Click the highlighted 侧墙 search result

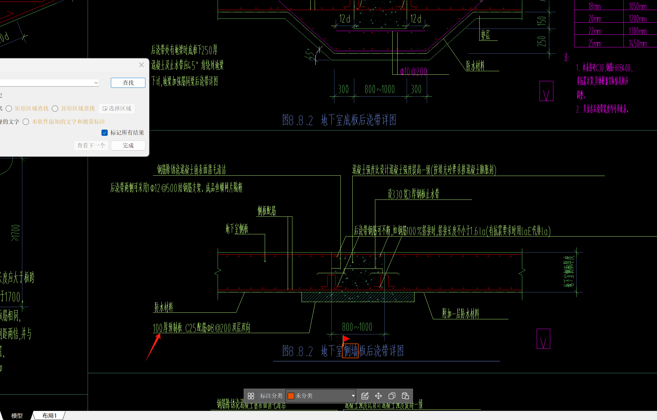(x=350, y=351)
